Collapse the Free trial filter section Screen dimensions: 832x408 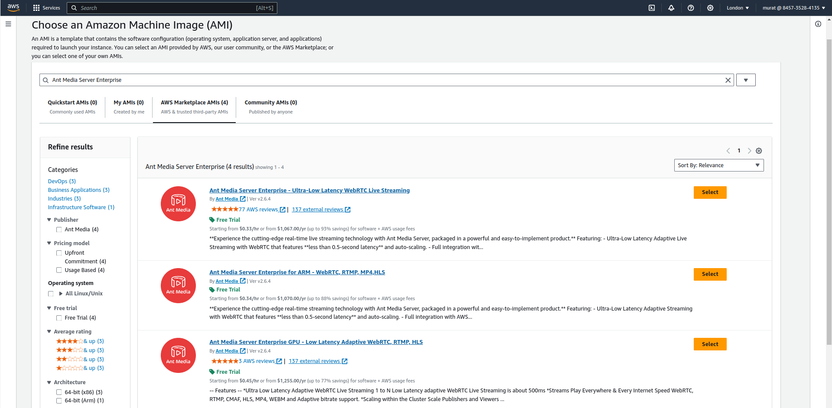tap(49, 308)
